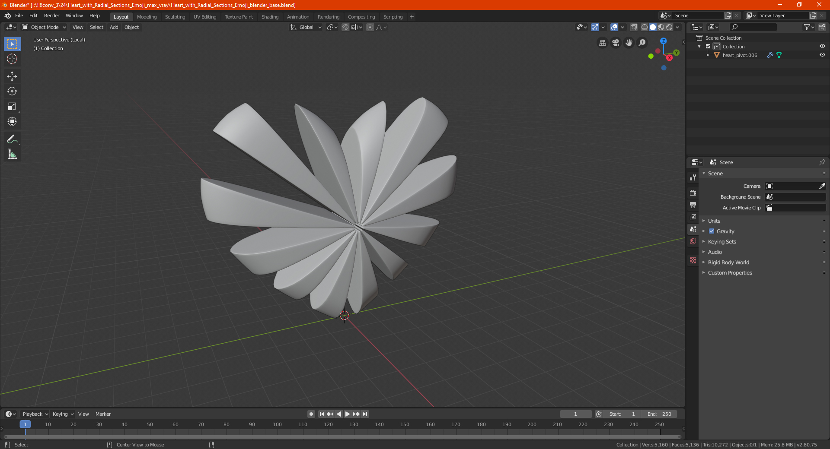Toggle Collection exclude checkbox in outliner
This screenshot has height=449, width=830.
tap(708, 47)
